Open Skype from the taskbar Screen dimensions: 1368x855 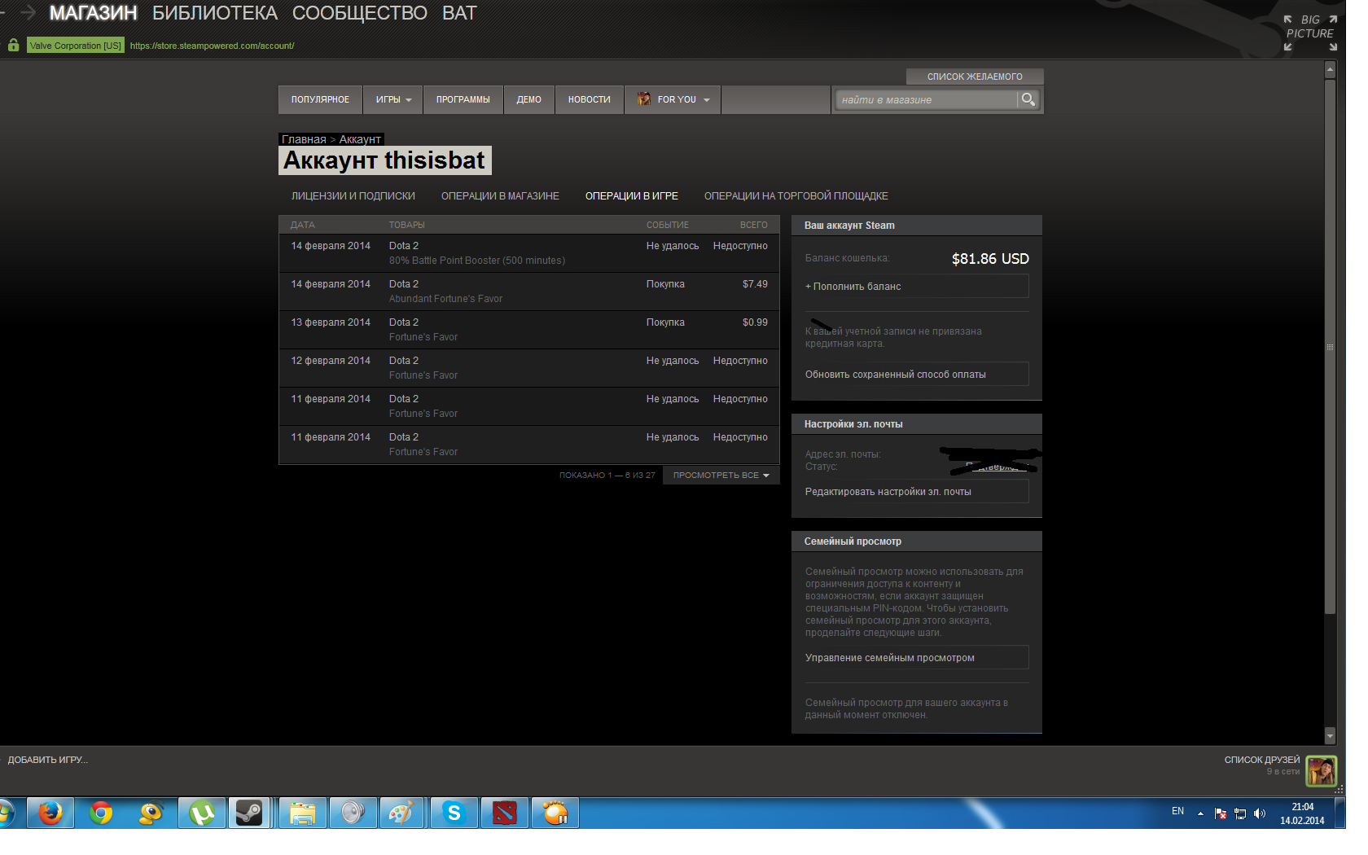[x=454, y=813]
